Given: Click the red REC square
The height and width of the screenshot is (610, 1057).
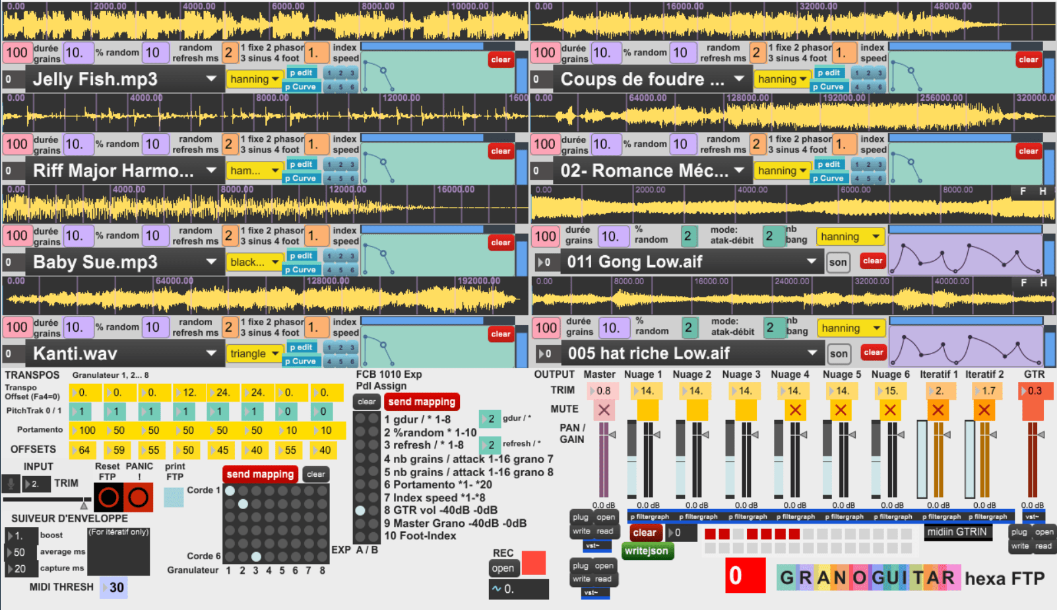Looking at the screenshot, I should coord(533,563).
